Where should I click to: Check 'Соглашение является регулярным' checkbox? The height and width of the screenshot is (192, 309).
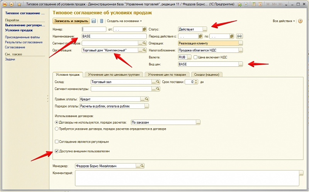[x=57, y=142]
